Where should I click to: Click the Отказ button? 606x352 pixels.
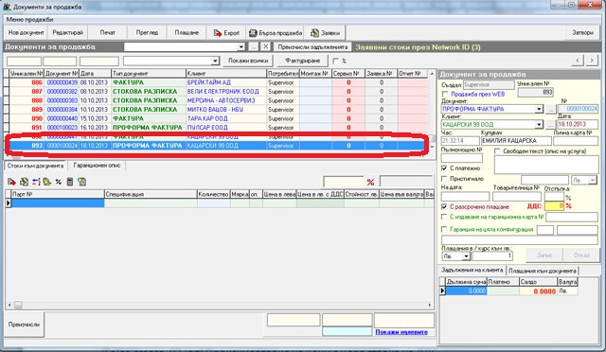pyautogui.click(x=581, y=255)
